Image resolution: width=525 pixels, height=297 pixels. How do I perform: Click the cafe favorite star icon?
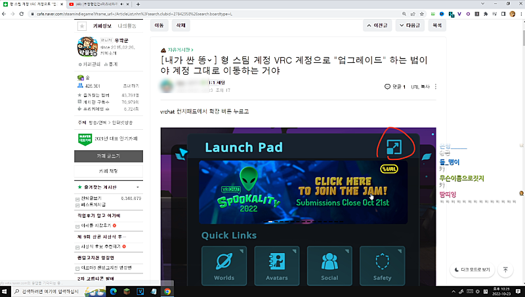(81, 26)
